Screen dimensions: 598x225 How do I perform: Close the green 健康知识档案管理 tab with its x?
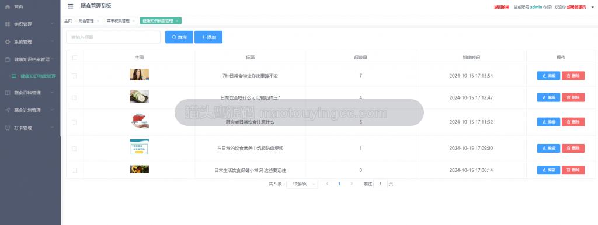coord(176,21)
